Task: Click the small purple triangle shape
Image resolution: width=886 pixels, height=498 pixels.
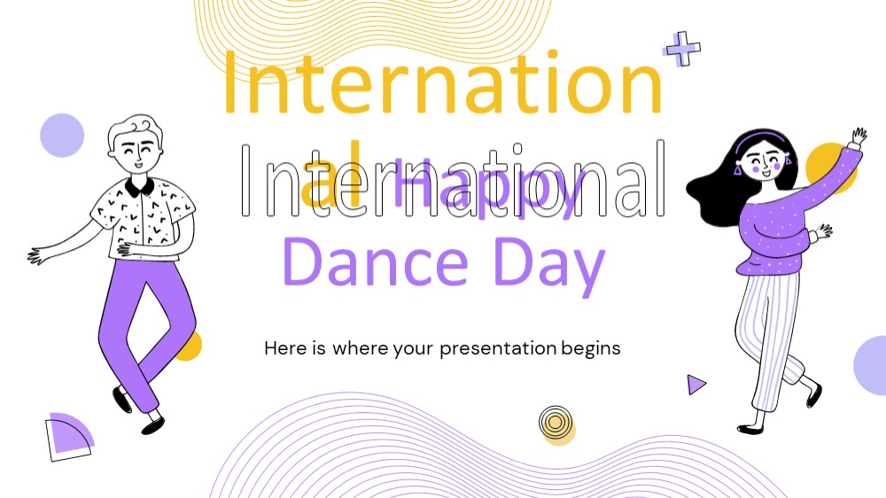Action: [x=696, y=385]
